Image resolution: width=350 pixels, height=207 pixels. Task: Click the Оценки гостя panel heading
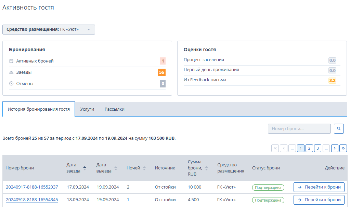pos(200,50)
